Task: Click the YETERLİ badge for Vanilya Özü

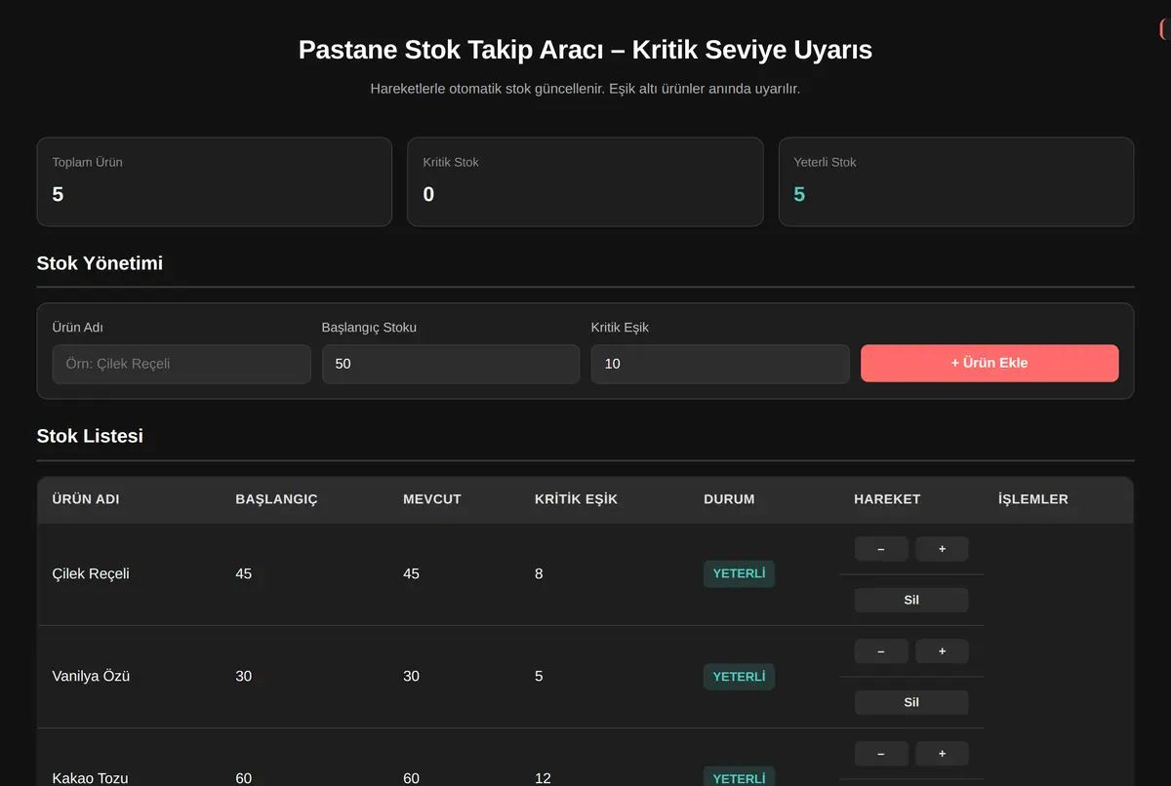Action: [739, 676]
